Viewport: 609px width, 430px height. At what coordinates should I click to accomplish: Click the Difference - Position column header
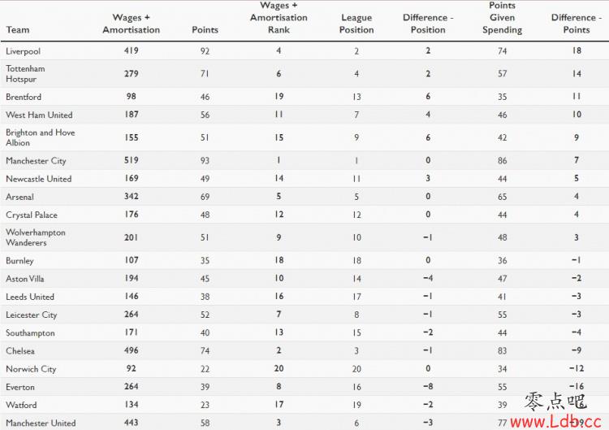pyautogui.click(x=428, y=24)
